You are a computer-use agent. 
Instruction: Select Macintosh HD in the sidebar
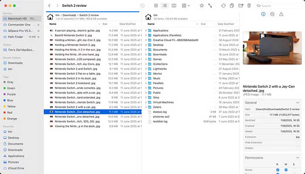click(x=22, y=18)
